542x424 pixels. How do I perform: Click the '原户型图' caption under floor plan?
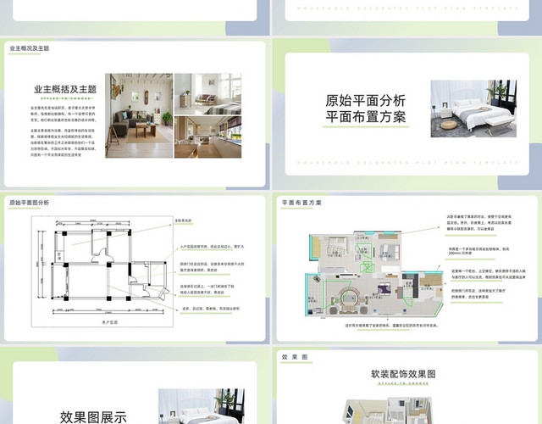(x=109, y=322)
